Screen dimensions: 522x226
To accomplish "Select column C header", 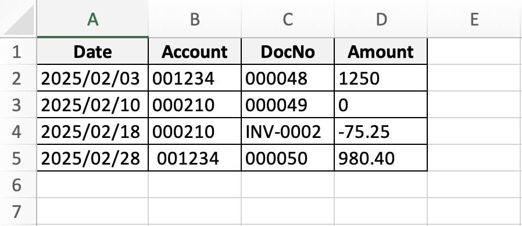I will click(x=288, y=19).
